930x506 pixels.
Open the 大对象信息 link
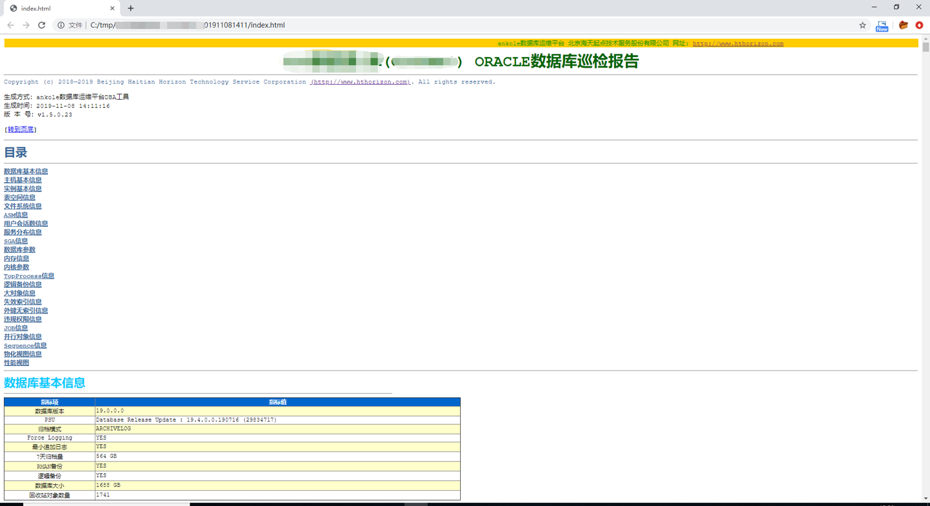[20, 293]
